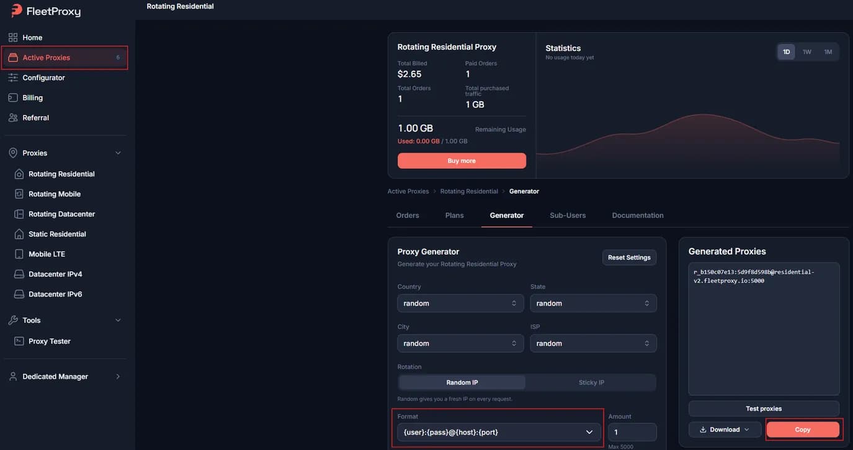This screenshot has height=450, width=853.
Task: Open the City dropdown
Action: click(x=460, y=343)
